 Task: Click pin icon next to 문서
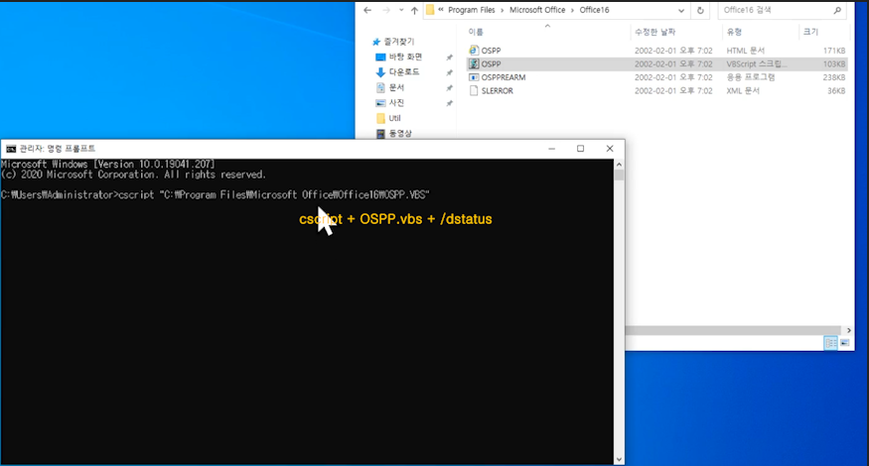(450, 88)
